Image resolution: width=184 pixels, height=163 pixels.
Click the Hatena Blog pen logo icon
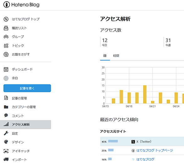coord(7,5)
